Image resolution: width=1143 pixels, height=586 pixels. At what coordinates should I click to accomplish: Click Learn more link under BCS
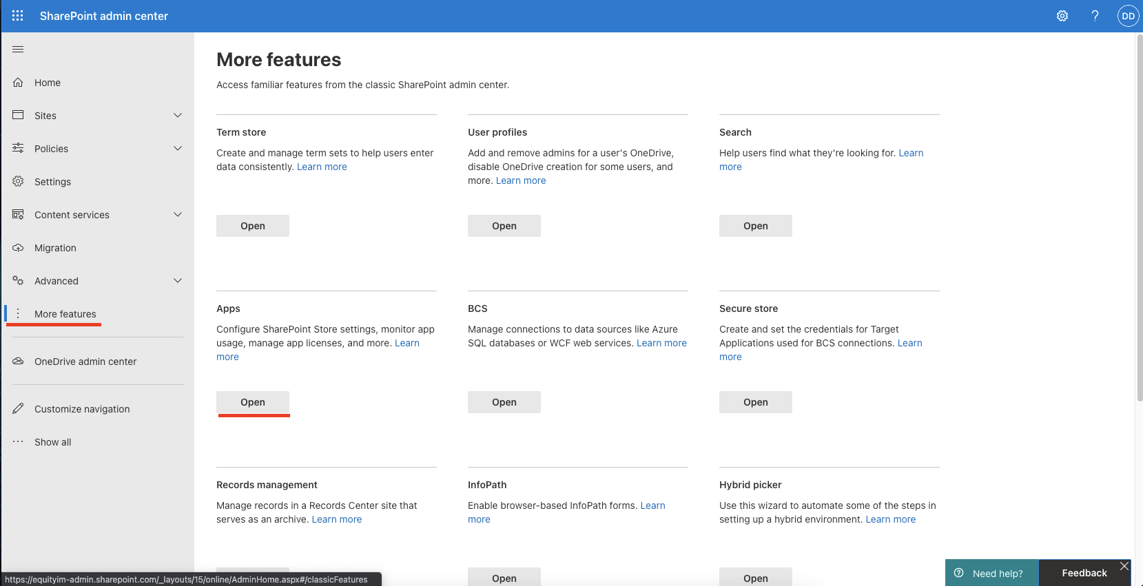661,343
